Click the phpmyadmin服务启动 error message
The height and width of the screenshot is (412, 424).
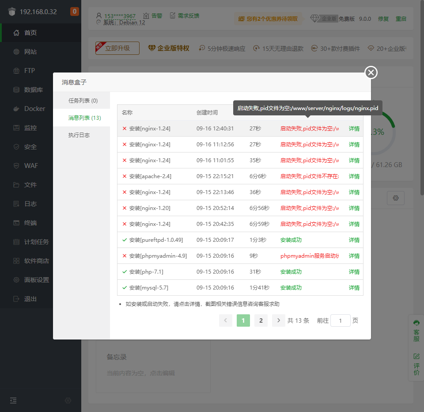click(310, 256)
